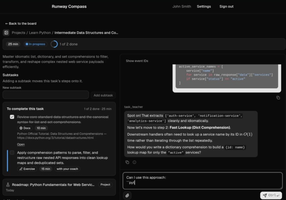This screenshot has width=286, height=200.
Task: Click the active_service_names code block
Action: coord(227,76)
